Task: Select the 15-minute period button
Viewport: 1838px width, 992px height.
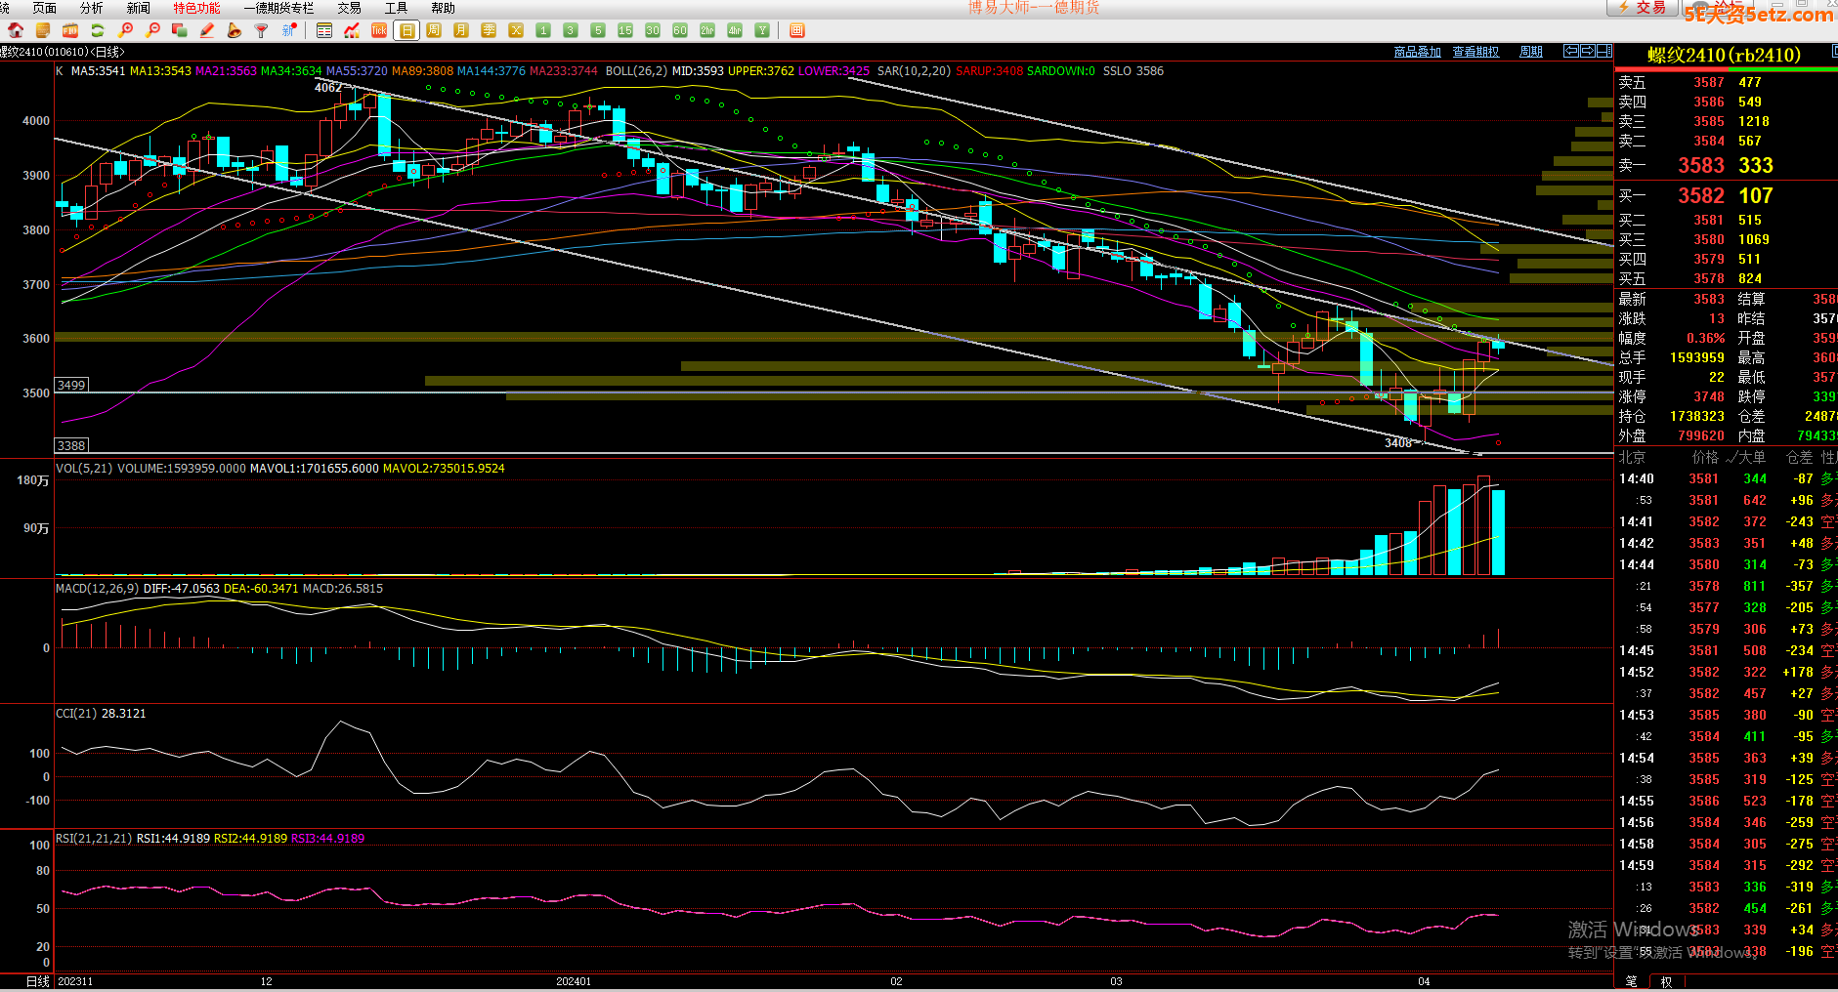Action: 625,31
